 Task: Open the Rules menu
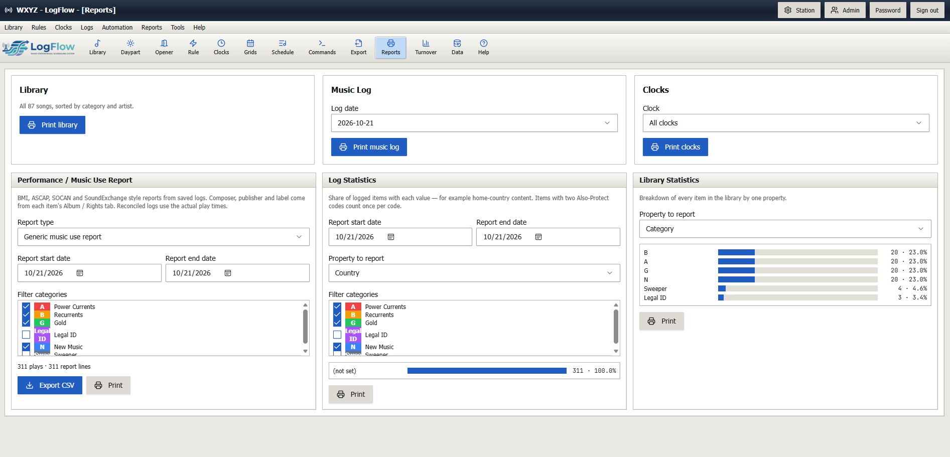point(39,28)
